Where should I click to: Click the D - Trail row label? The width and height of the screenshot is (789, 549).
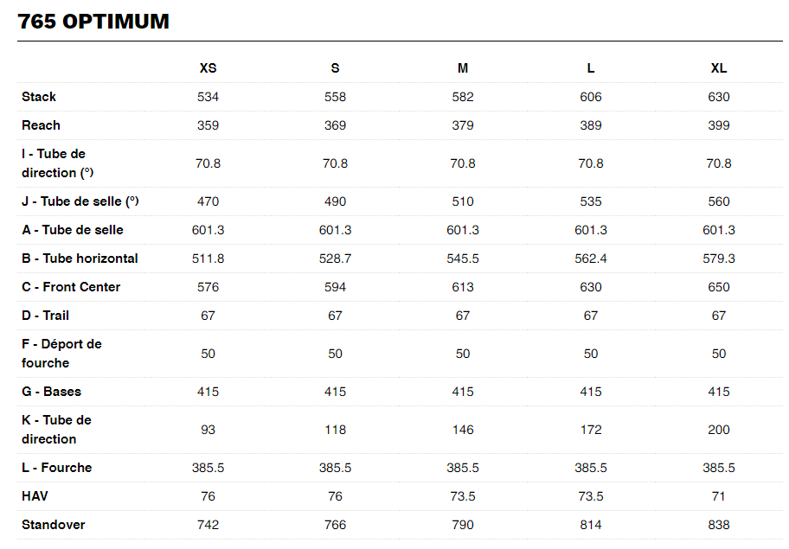(x=45, y=316)
